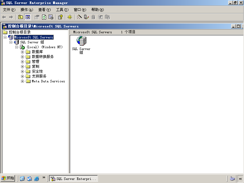Launch Internet Explorer from quick launch
244x183 pixels.
37,178
